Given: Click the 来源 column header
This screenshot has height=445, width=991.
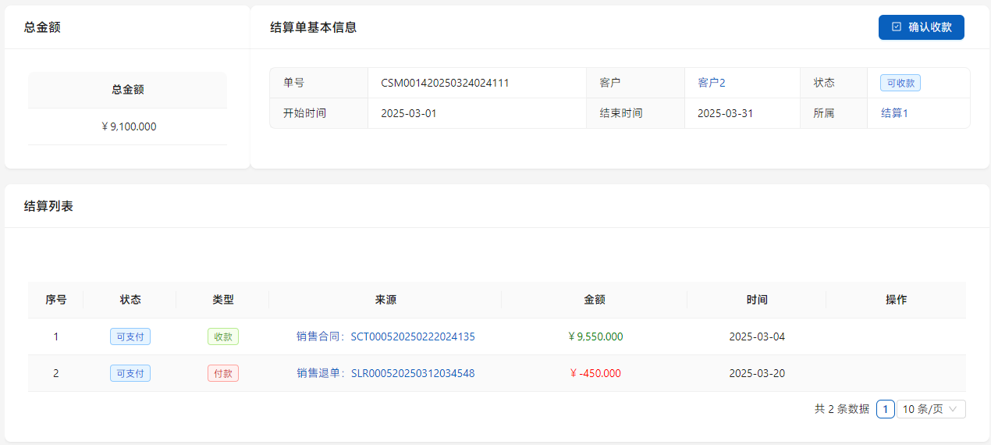Looking at the screenshot, I should click(385, 300).
